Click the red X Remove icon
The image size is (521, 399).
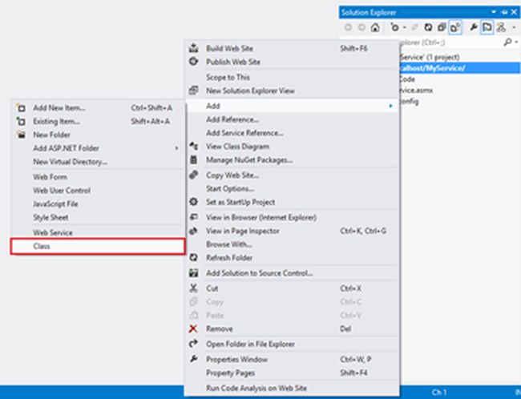tap(193, 329)
